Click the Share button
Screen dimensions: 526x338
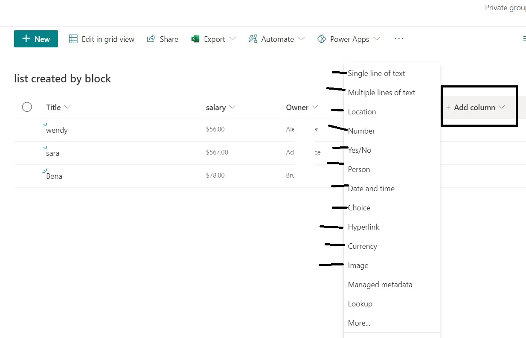[x=163, y=39]
